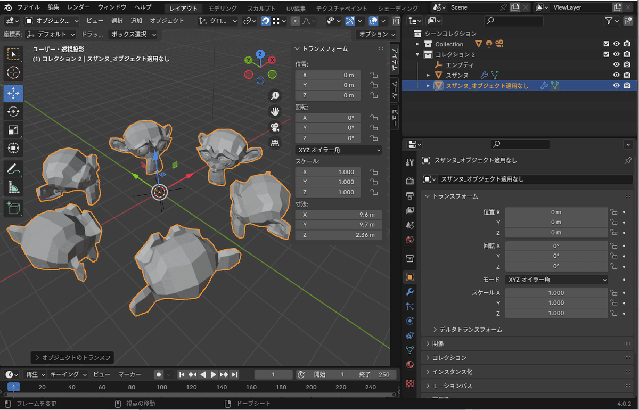
Task: Open the キーイング timeline menu
Action: (x=68, y=374)
